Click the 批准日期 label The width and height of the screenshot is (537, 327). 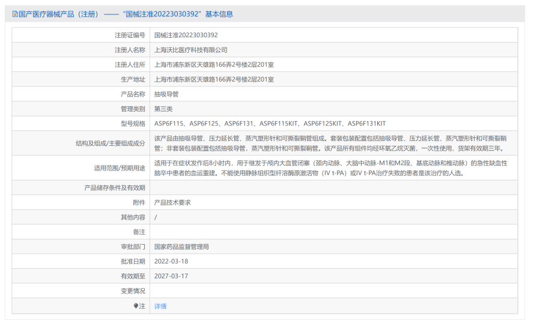(x=133, y=262)
